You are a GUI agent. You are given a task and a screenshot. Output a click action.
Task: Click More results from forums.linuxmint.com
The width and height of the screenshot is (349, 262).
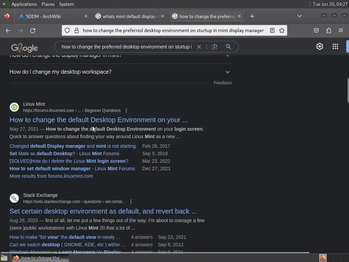click(51, 176)
